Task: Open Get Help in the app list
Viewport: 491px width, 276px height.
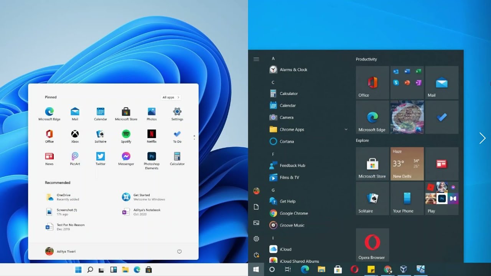Action: point(283,201)
